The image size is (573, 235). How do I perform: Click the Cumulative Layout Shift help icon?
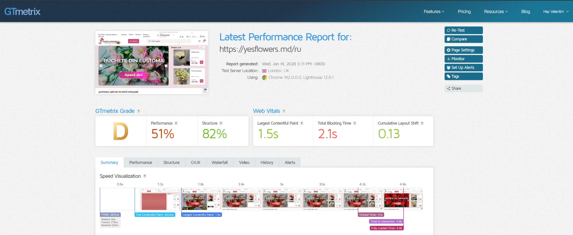point(422,123)
